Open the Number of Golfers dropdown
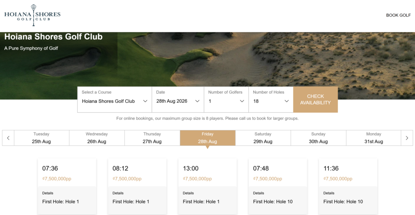This screenshot has width=415, height=215. 226,100
